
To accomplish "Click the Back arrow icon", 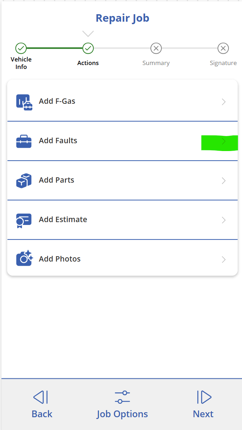I will (x=40, y=397).
